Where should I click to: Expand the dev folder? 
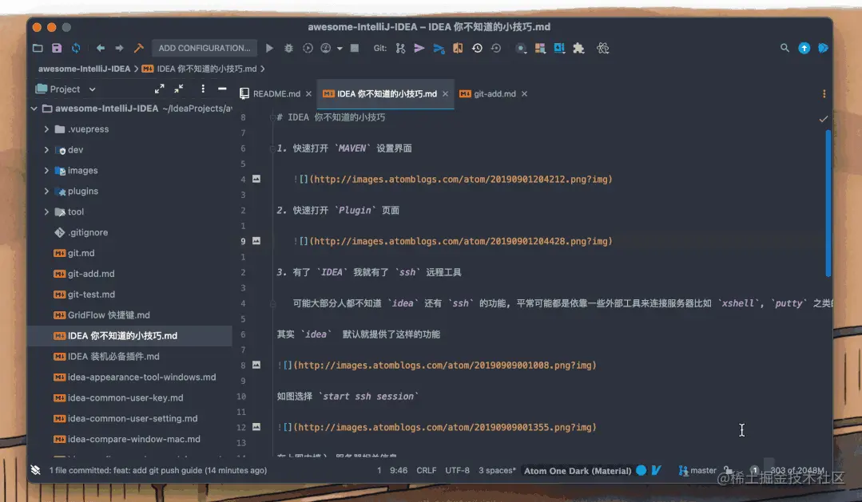[46, 150]
